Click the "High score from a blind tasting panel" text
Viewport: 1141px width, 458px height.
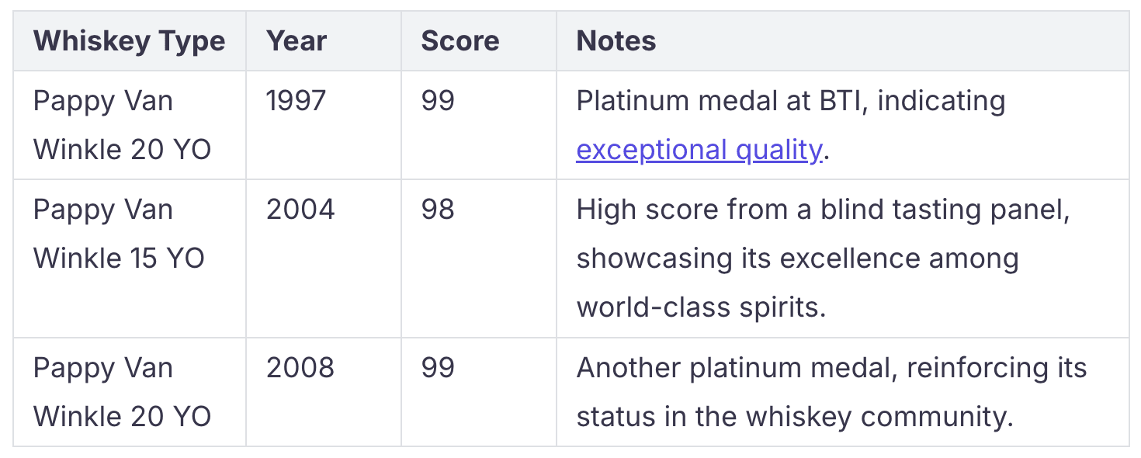[x=823, y=210]
